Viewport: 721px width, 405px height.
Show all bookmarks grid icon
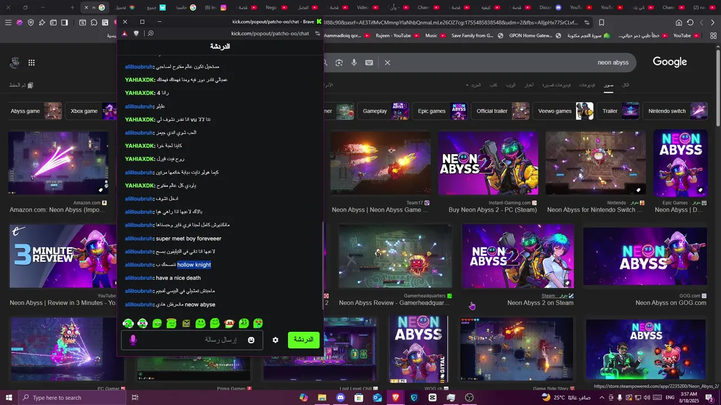[714, 35]
